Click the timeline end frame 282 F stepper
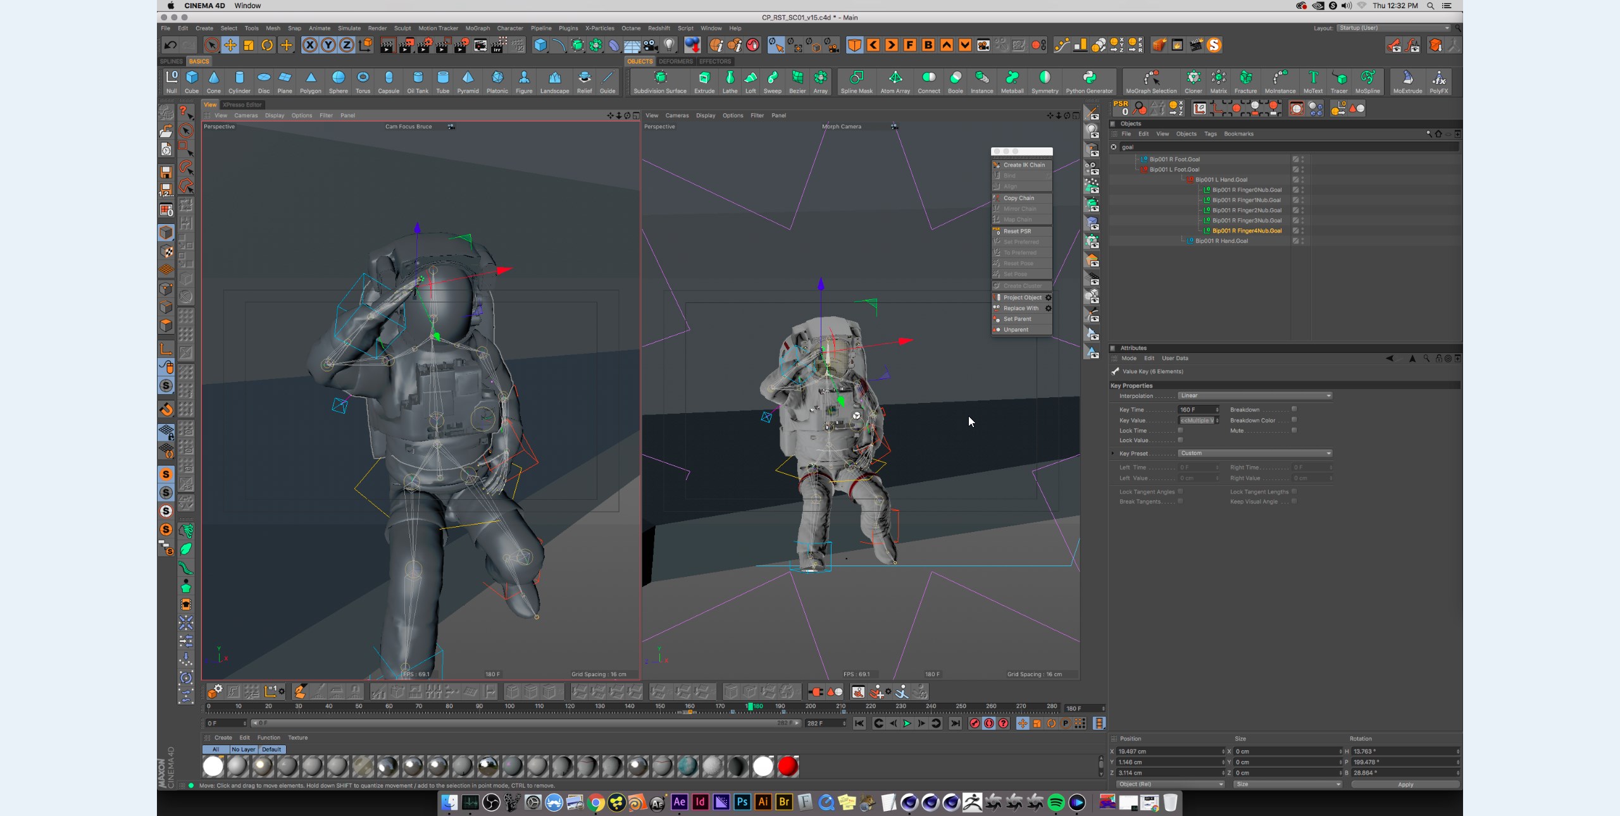Image resolution: width=1620 pixels, height=816 pixels. [844, 723]
